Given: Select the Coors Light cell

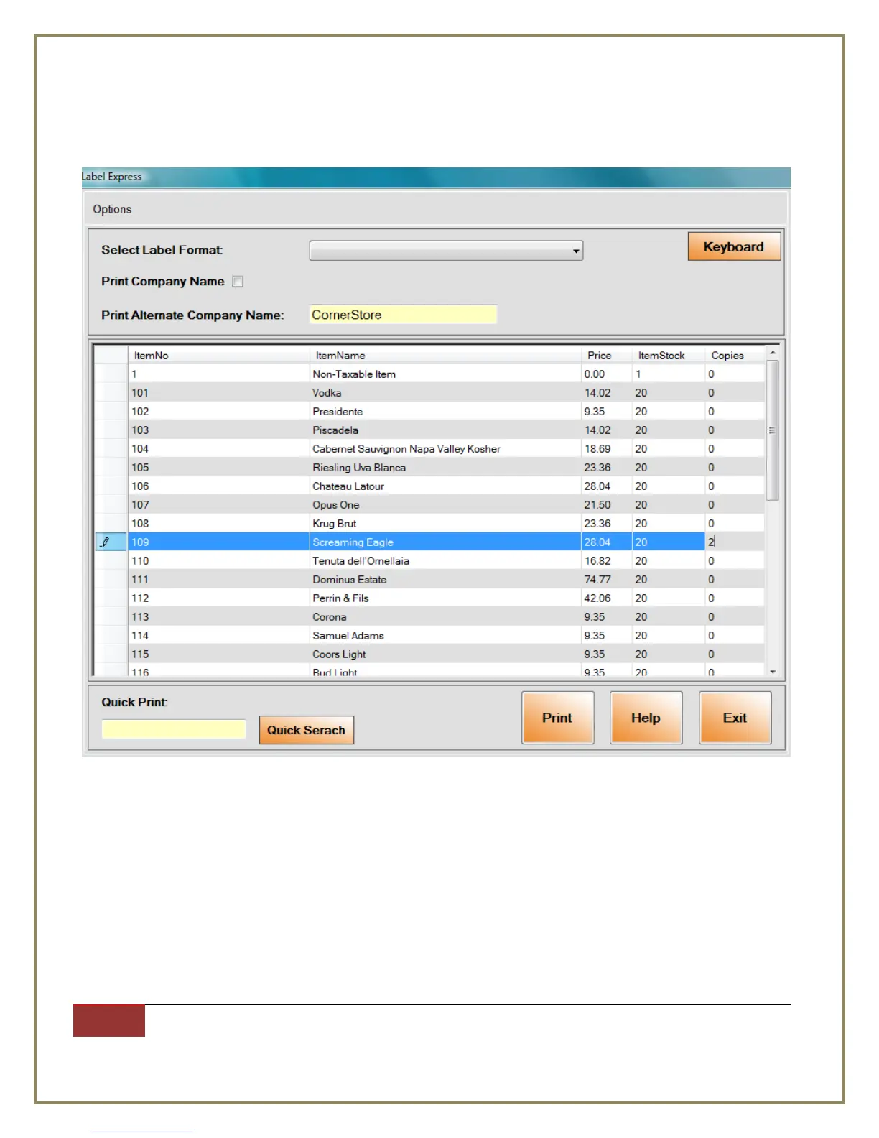Looking at the screenshot, I should [445, 654].
